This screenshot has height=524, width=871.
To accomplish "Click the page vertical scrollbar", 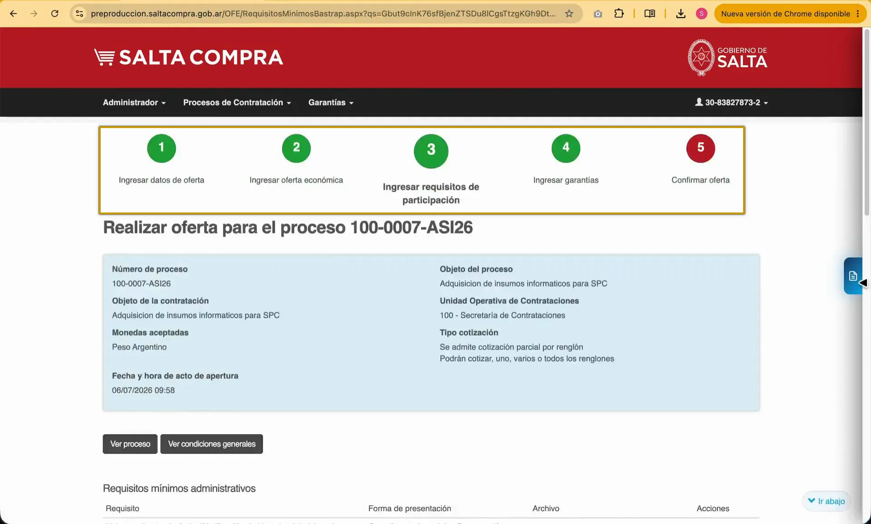I will pos(867,122).
